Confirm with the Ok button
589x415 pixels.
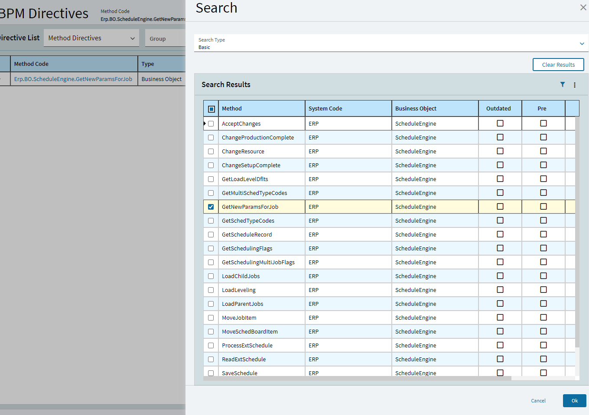[575, 401]
